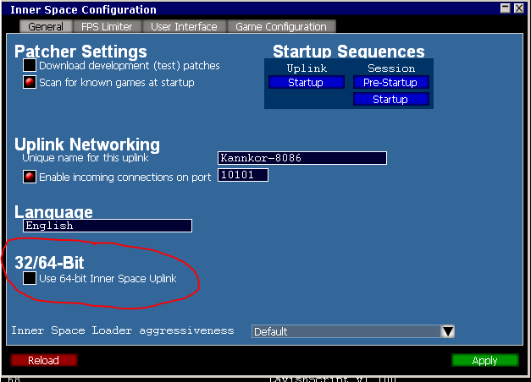
Task: Open the Session Startup sequence
Action: point(390,99)
